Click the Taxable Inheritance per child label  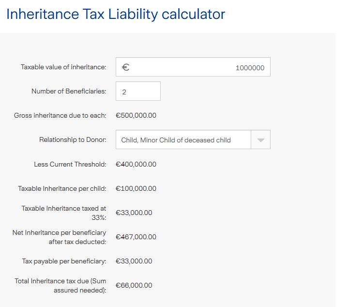(x=62, y=188)
